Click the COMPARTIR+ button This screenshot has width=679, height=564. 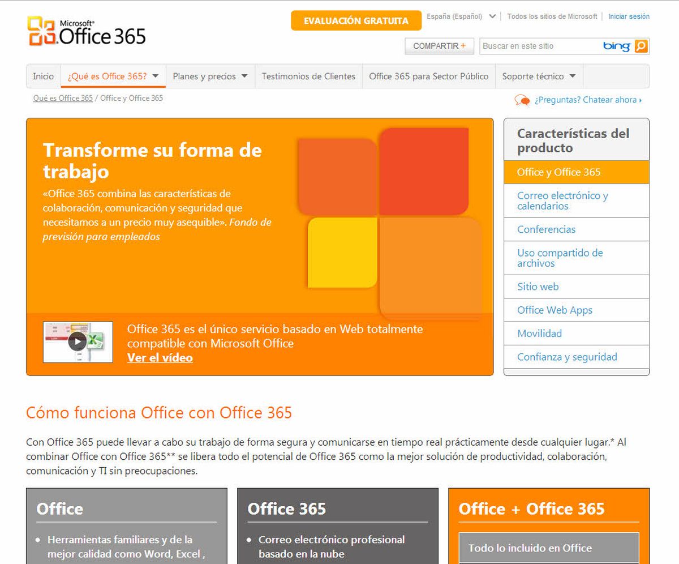pos(439,46)
